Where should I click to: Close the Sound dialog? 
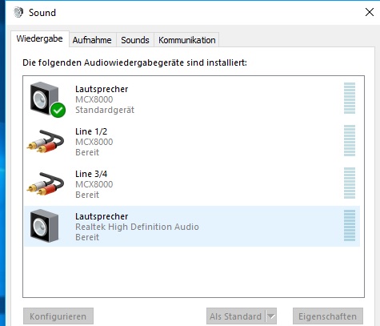coord(370,12)
